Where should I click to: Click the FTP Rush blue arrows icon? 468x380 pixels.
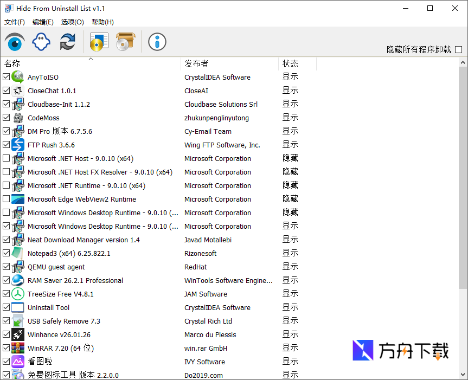click(x=18, y=145)
